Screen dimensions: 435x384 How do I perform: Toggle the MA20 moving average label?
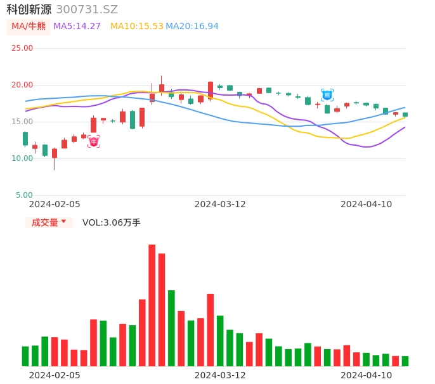pos(192,27)
